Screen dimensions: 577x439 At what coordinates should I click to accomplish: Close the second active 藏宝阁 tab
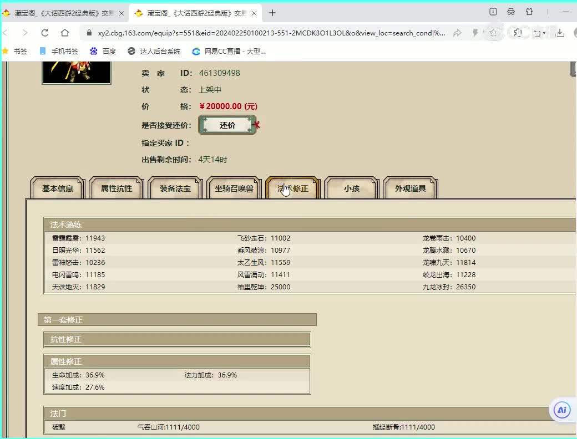254,13
